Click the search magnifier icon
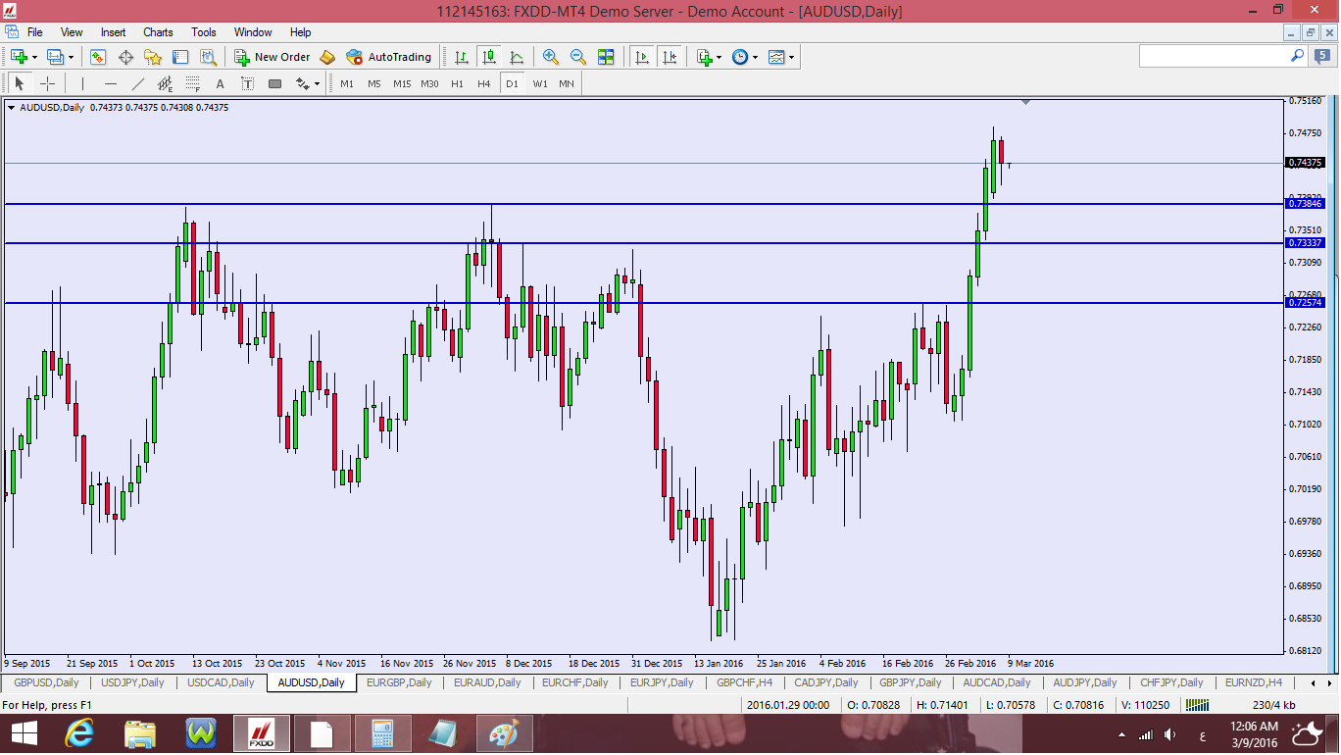Viewport: 1341px width, 755px height. point(1297,57)
